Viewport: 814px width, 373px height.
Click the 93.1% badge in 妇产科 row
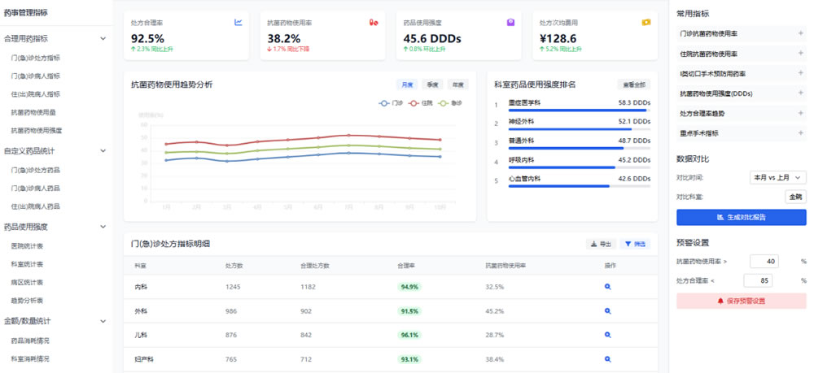(410, 359)
